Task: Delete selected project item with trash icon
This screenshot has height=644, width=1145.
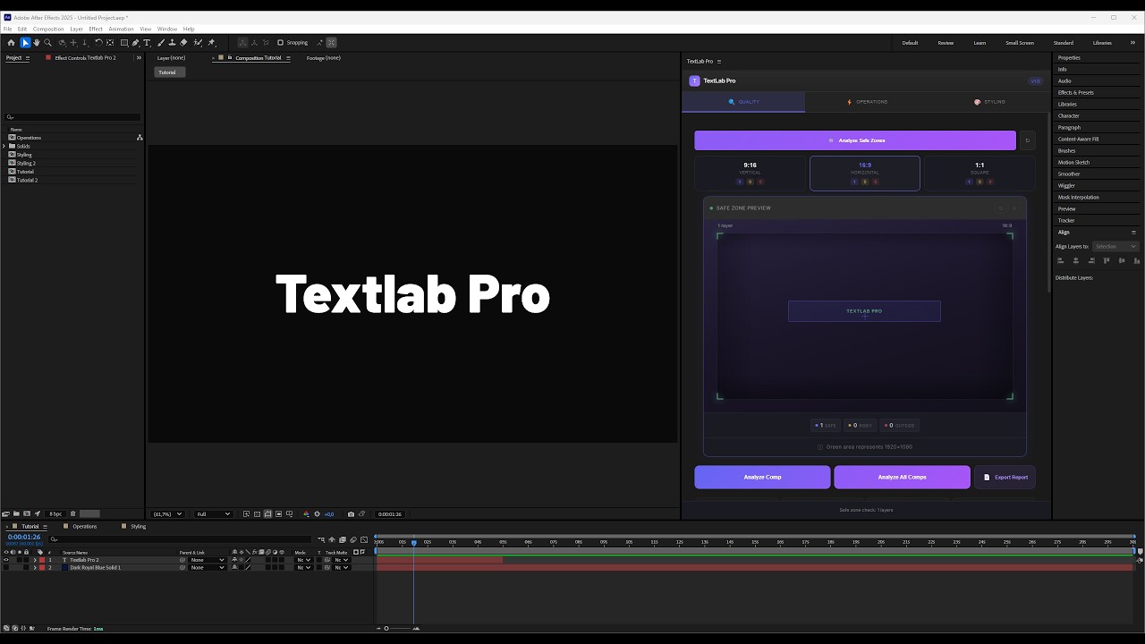Action: [73, 514]
